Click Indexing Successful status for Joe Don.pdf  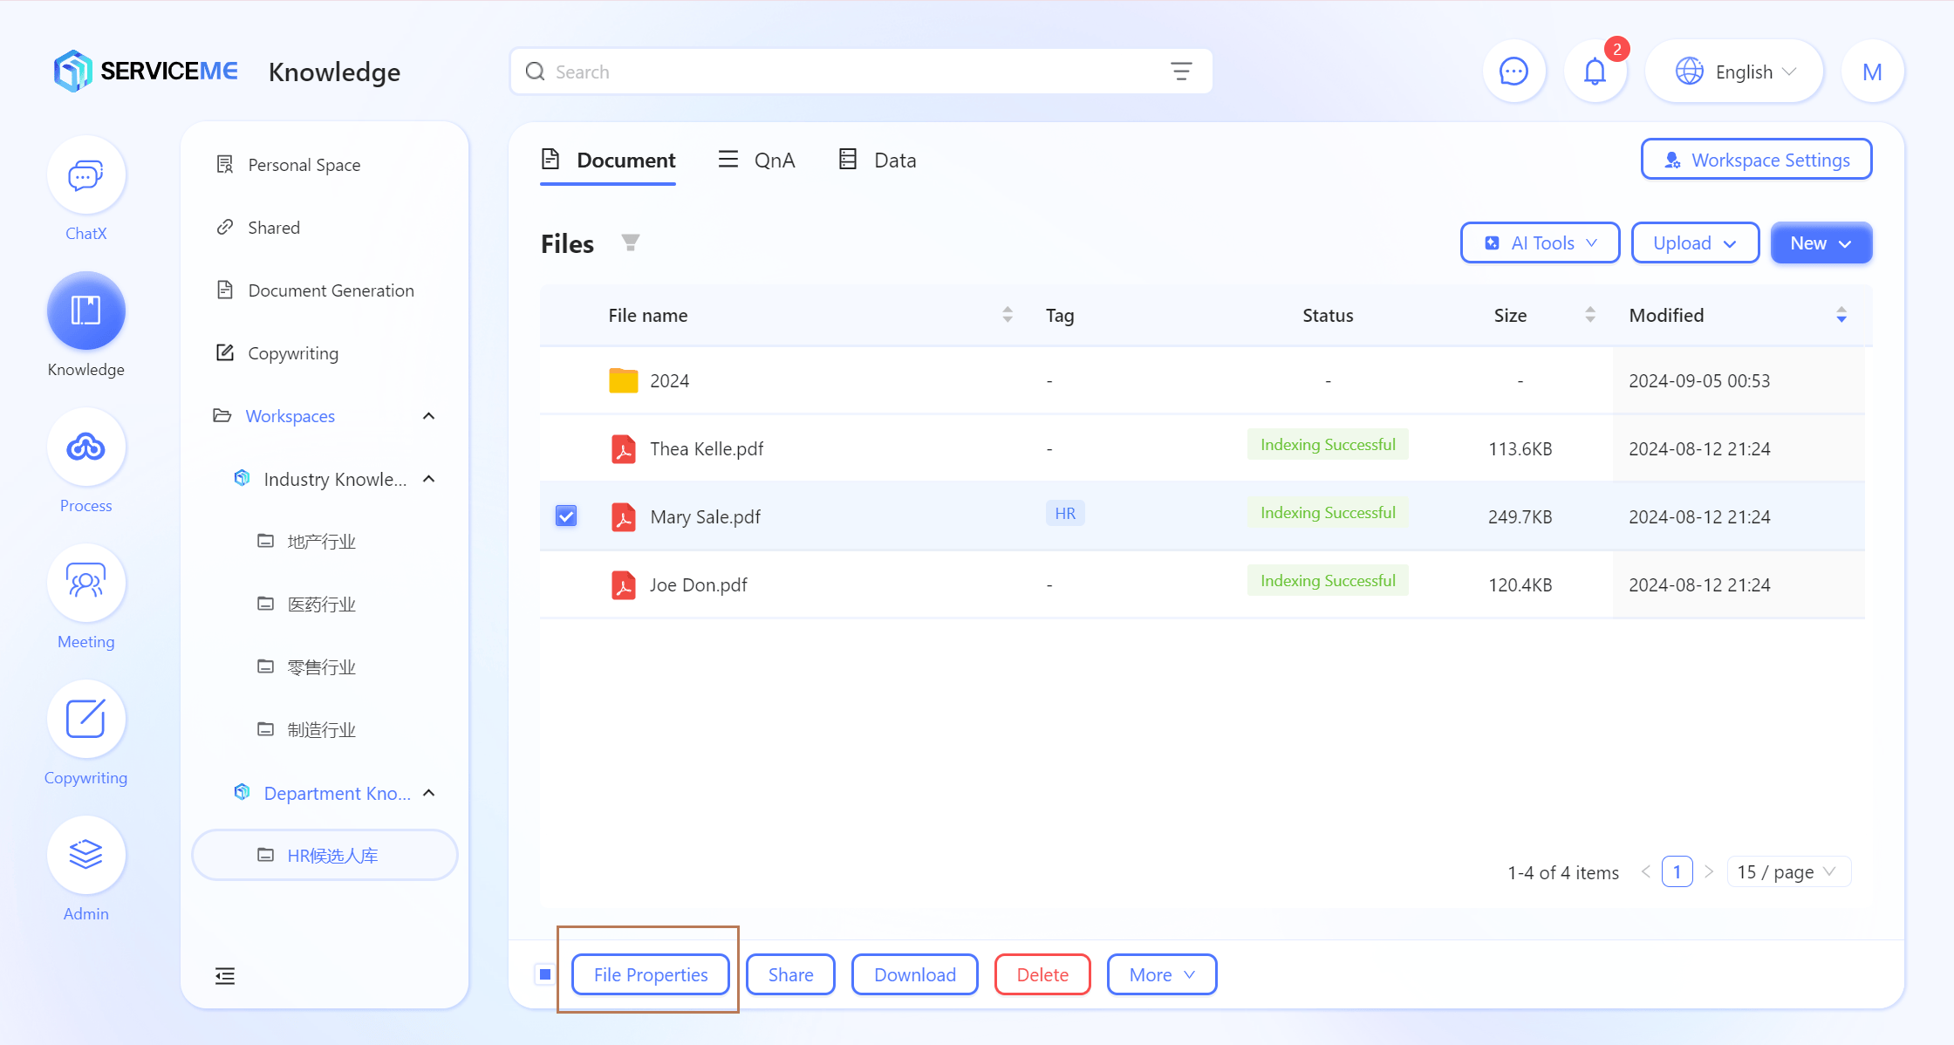1328,581
